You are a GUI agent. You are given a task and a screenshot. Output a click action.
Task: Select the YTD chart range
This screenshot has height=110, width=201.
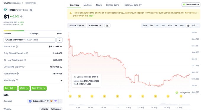(x=170, y=25)
